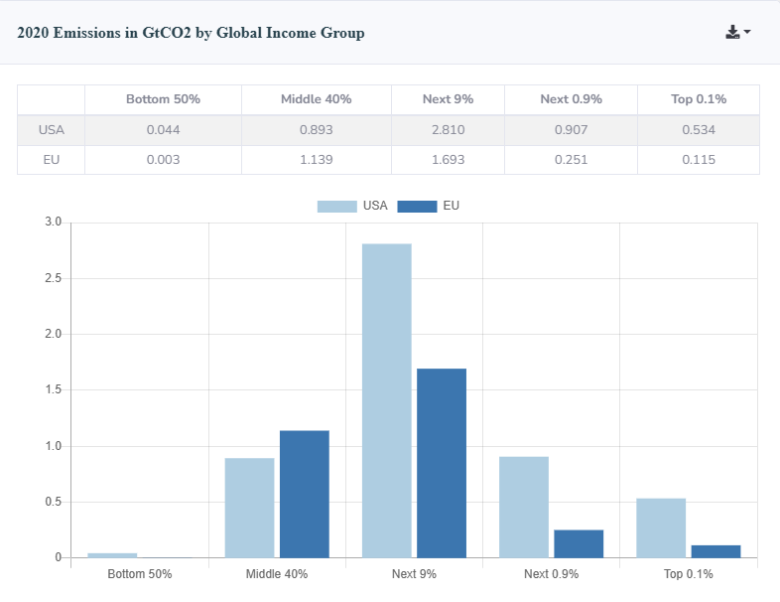Screen dimensions: 780x602
Task: Click the EU bar for Next 9%
Action: click(442, 463)
